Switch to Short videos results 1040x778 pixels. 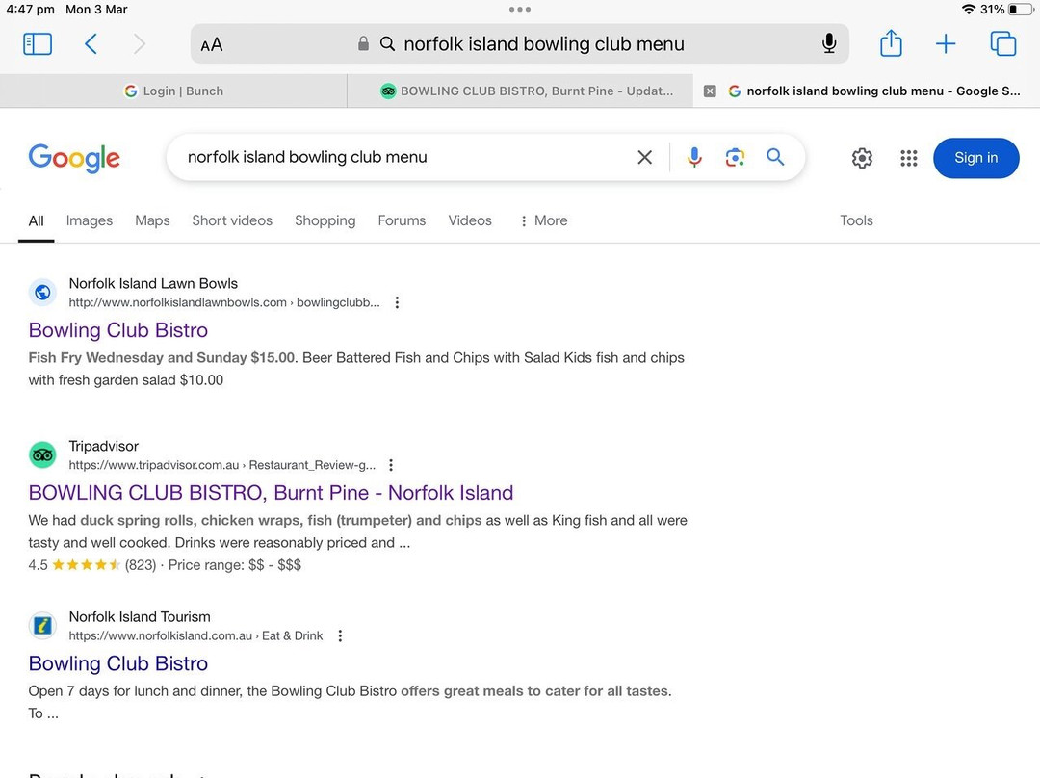click(232, 220)
